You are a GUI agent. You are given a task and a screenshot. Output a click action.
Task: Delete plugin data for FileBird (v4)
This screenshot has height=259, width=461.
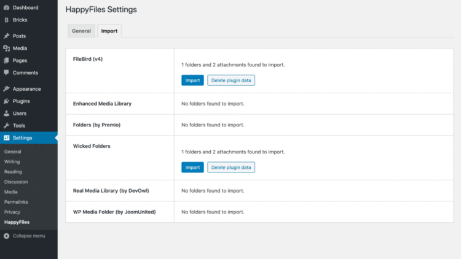click(231, 80)
